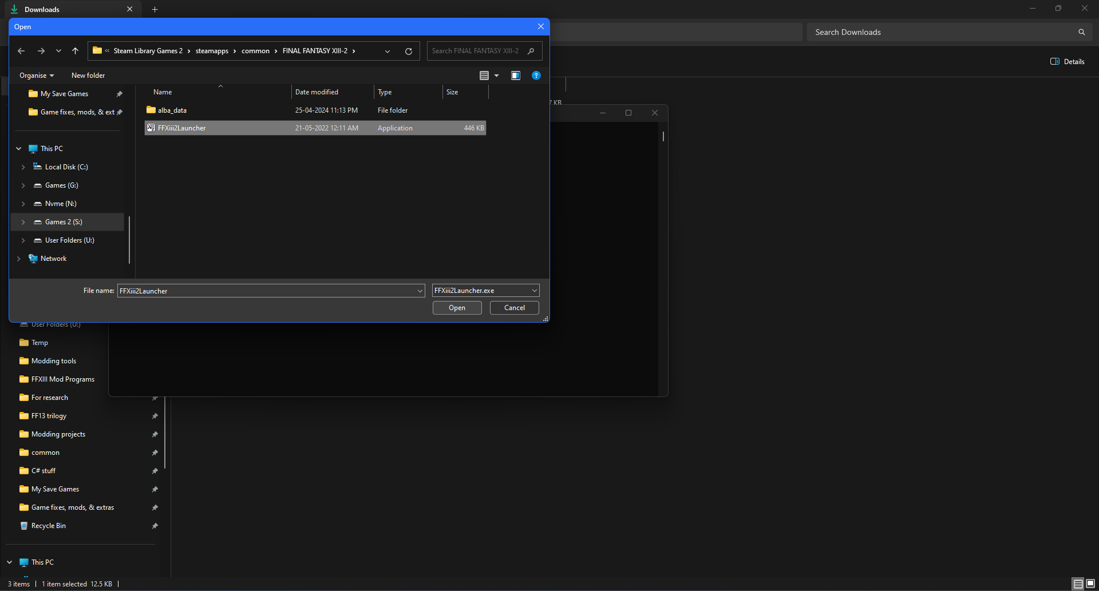Screen dimensions: 1099x591
Task: Click the Open button
Action: 457,308
